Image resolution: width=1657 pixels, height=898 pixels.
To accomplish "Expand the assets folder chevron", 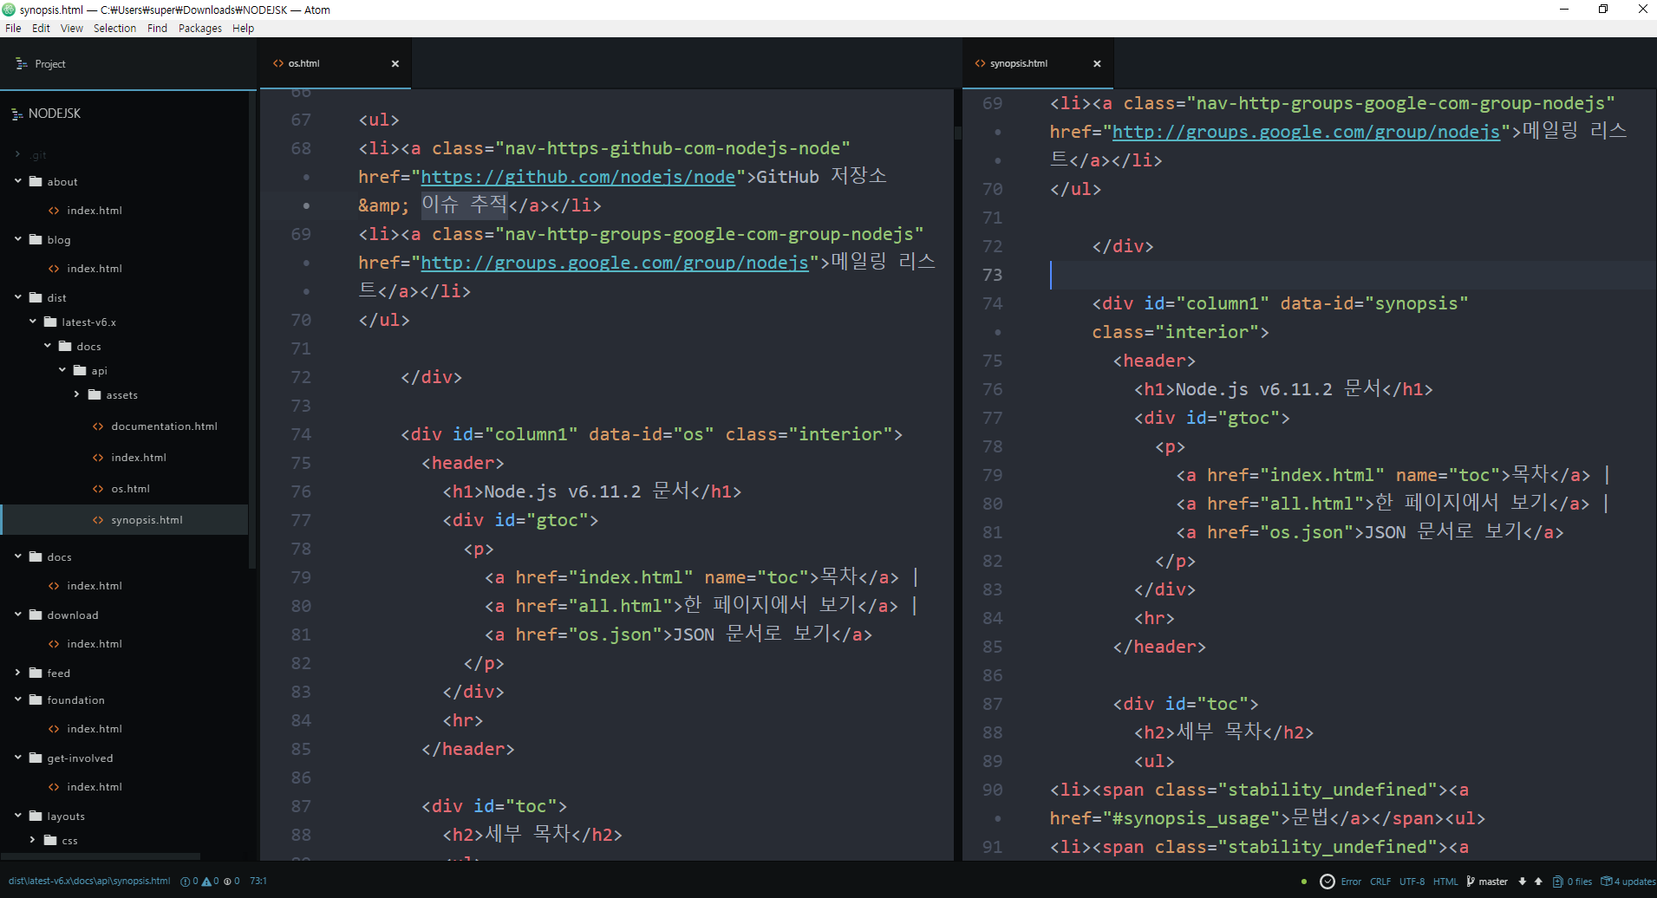I will click(77, 394).
